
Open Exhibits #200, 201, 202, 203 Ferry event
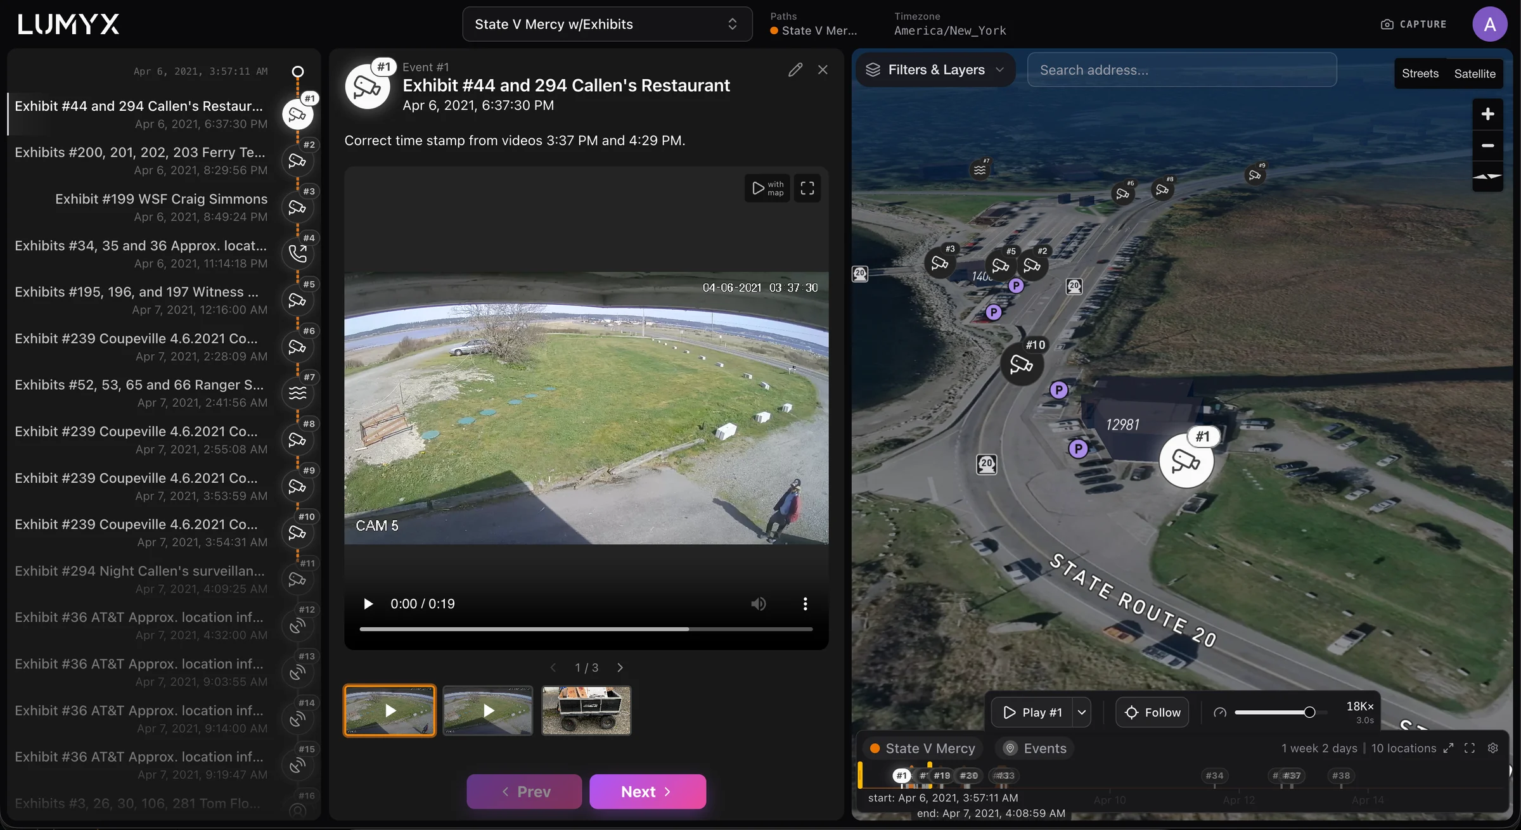tap(141, 161)
